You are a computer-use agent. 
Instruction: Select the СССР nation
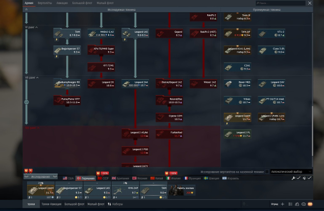tap(103, 178)
